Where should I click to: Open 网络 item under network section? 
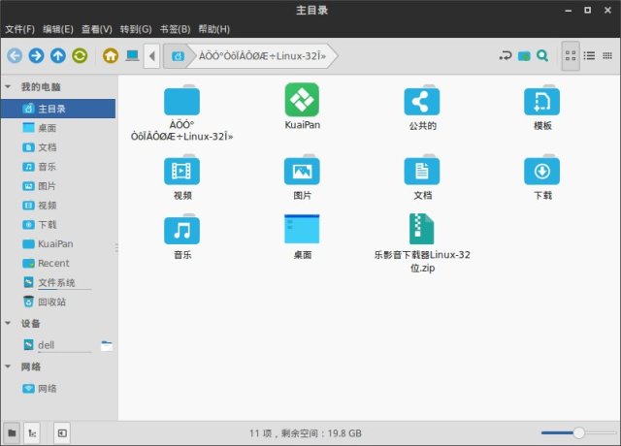58,389
